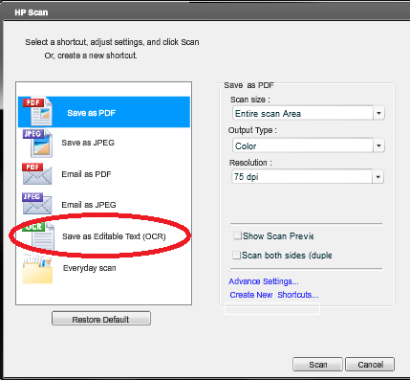Open the Advance Settings link
This screenshot has height=380, width=410.
(264, 281)
